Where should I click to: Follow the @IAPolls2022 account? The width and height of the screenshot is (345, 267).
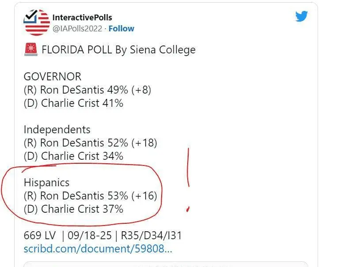pyautogui.click(x=121, y=28)
